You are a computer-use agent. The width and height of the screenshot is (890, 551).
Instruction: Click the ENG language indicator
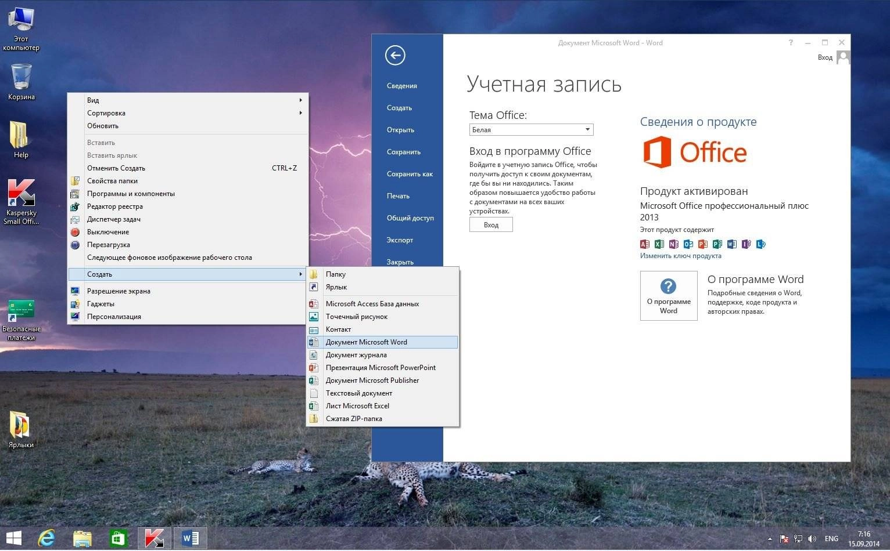point(831,539)
